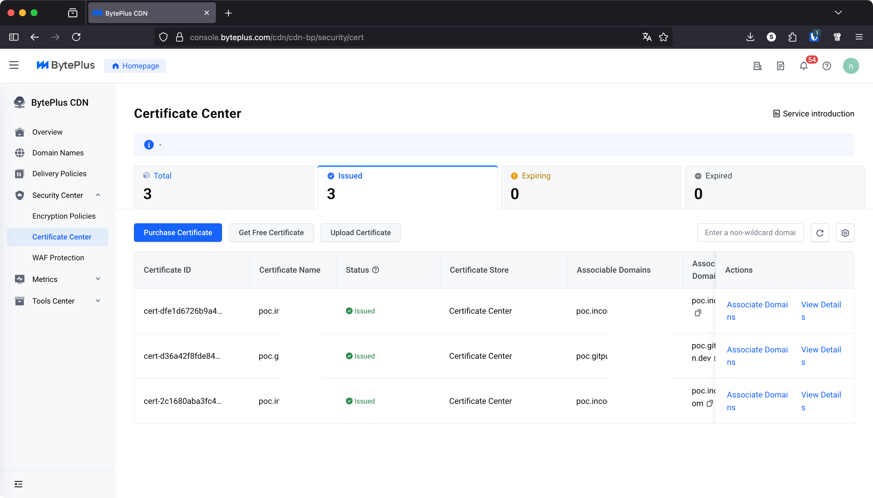
Task: Open the help question mark icon
Action: point(827,66)
